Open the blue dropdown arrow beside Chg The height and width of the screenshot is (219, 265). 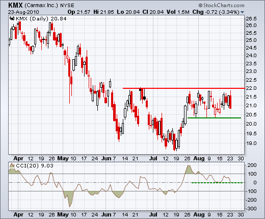(x=243, y=12)
